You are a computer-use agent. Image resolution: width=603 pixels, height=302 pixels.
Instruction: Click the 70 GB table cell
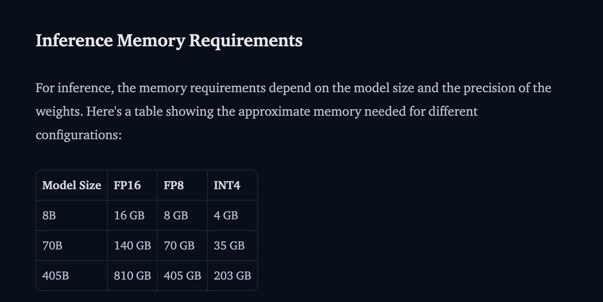tap(182, 245)
